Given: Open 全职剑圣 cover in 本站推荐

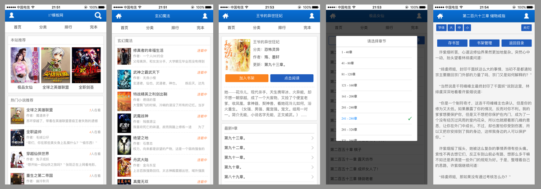Looking at the screenshot, I should (x=86, y=65).
